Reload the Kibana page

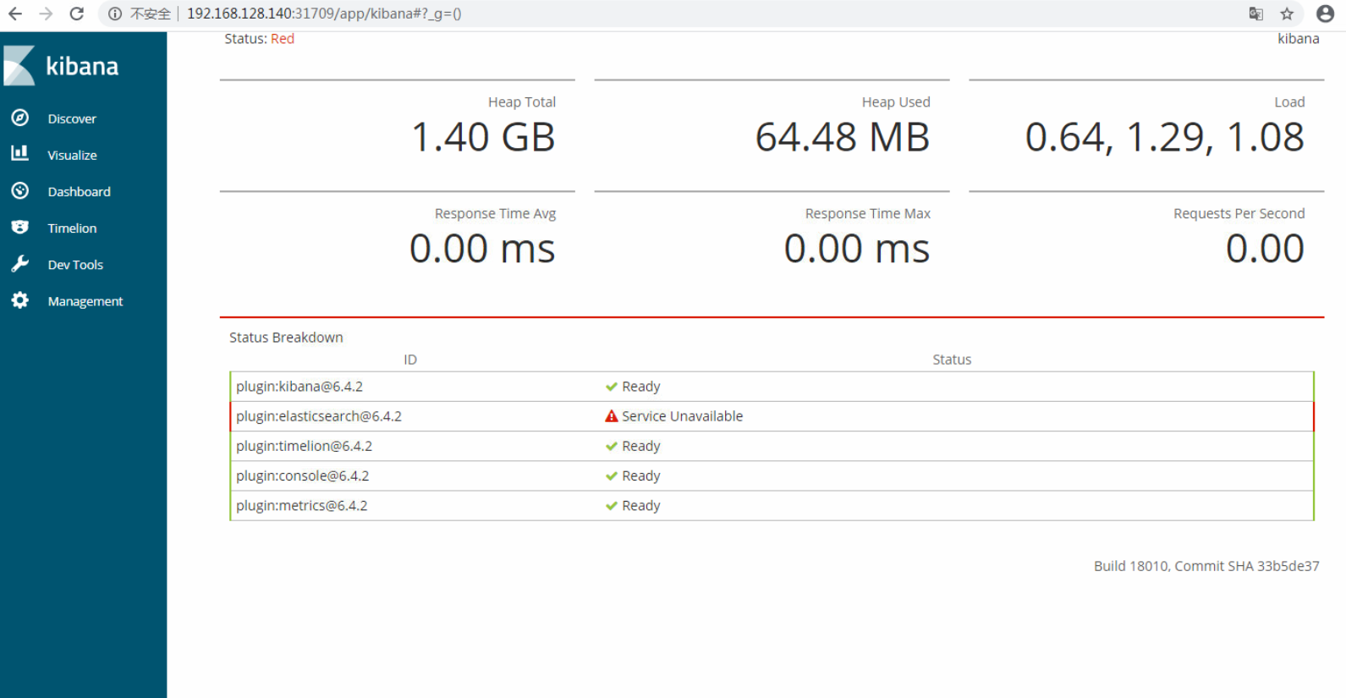click(x=77, y=14)
